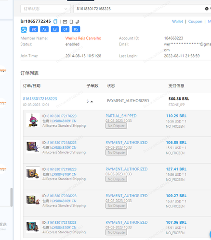Open main order 8161830172168223
Screen dimensions: 211x240
tap(40, 99)
